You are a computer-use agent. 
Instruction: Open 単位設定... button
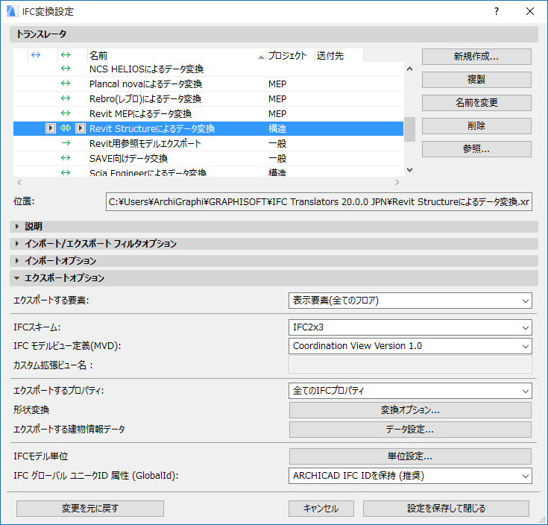pos(410,456)
